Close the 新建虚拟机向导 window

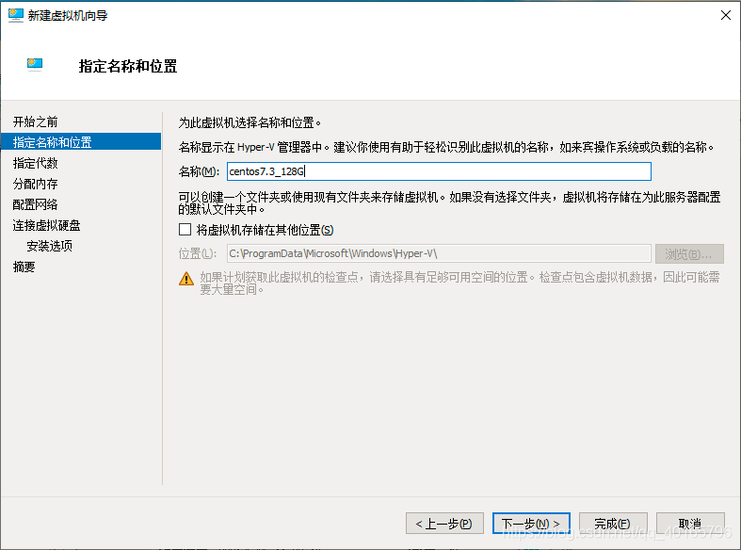tap(726, 15)
